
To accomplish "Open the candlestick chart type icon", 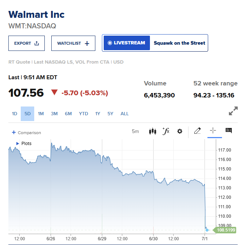I will [x=152, y=131].
